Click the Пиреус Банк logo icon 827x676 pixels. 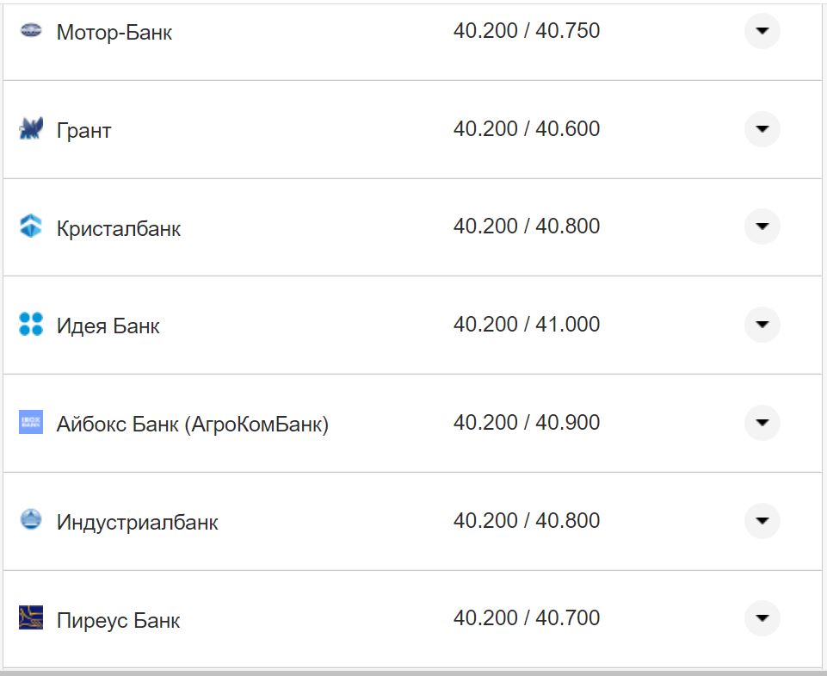click(x=30, y=618)
